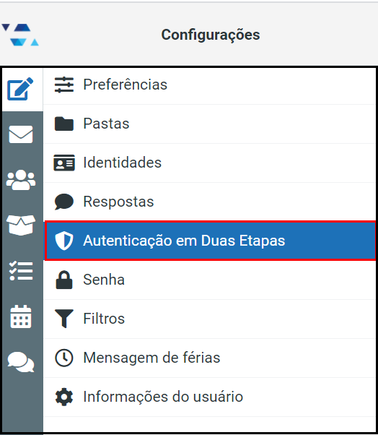Click the padlock icon next to Senha
This screenshot has height=435, width=378.
tap(64, 280)
